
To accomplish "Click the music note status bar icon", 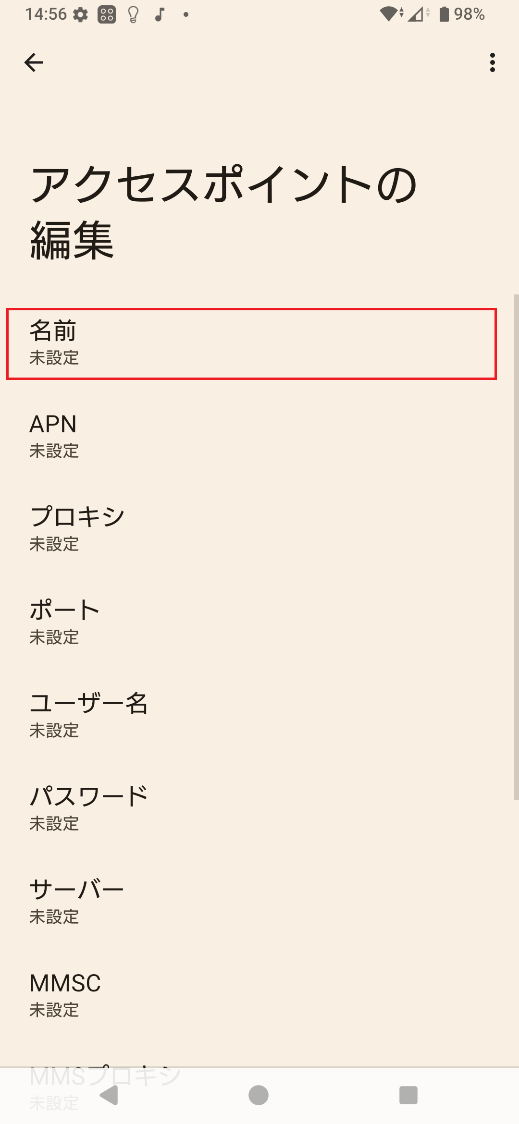I will click(159, 14).
